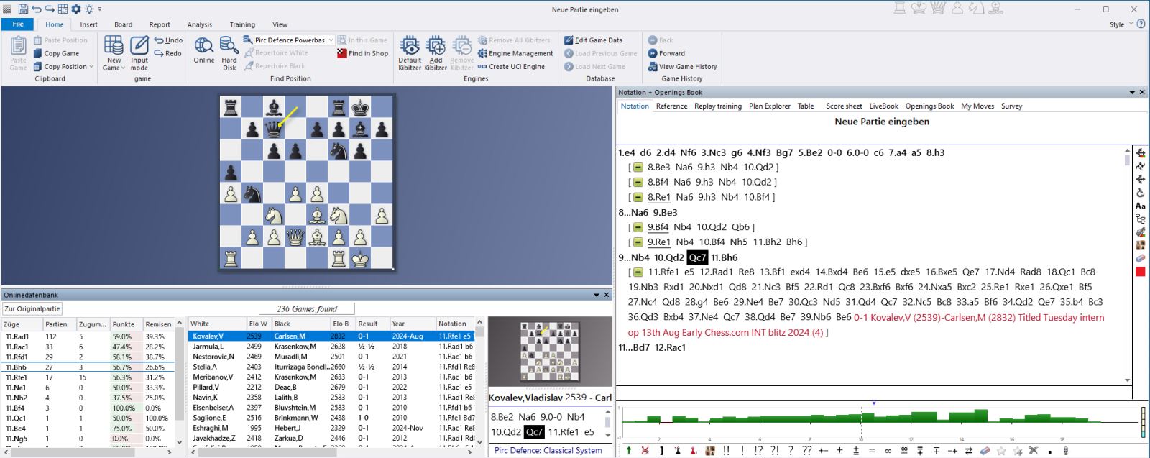Click the game preview board thumbnail

(x=549, y=352)
